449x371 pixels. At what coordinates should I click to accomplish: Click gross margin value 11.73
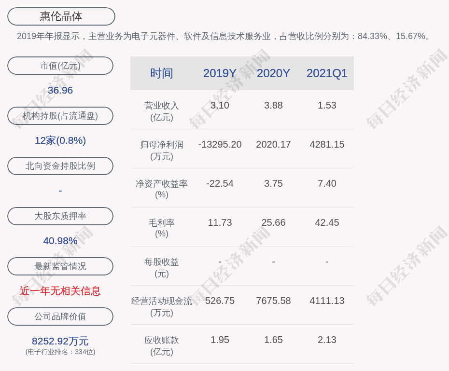coord(220,222)
